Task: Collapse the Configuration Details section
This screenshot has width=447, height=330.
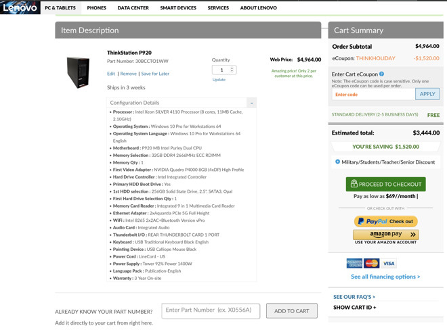Action: tap(251, 103)
